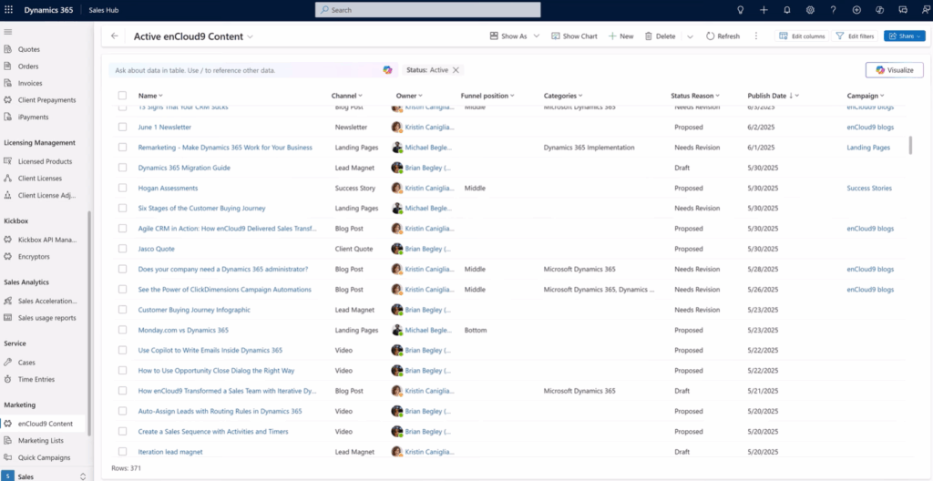Click the Encryptors sidebar icon
The height and width of the screenshot is (481, 933).
(7, 257)
